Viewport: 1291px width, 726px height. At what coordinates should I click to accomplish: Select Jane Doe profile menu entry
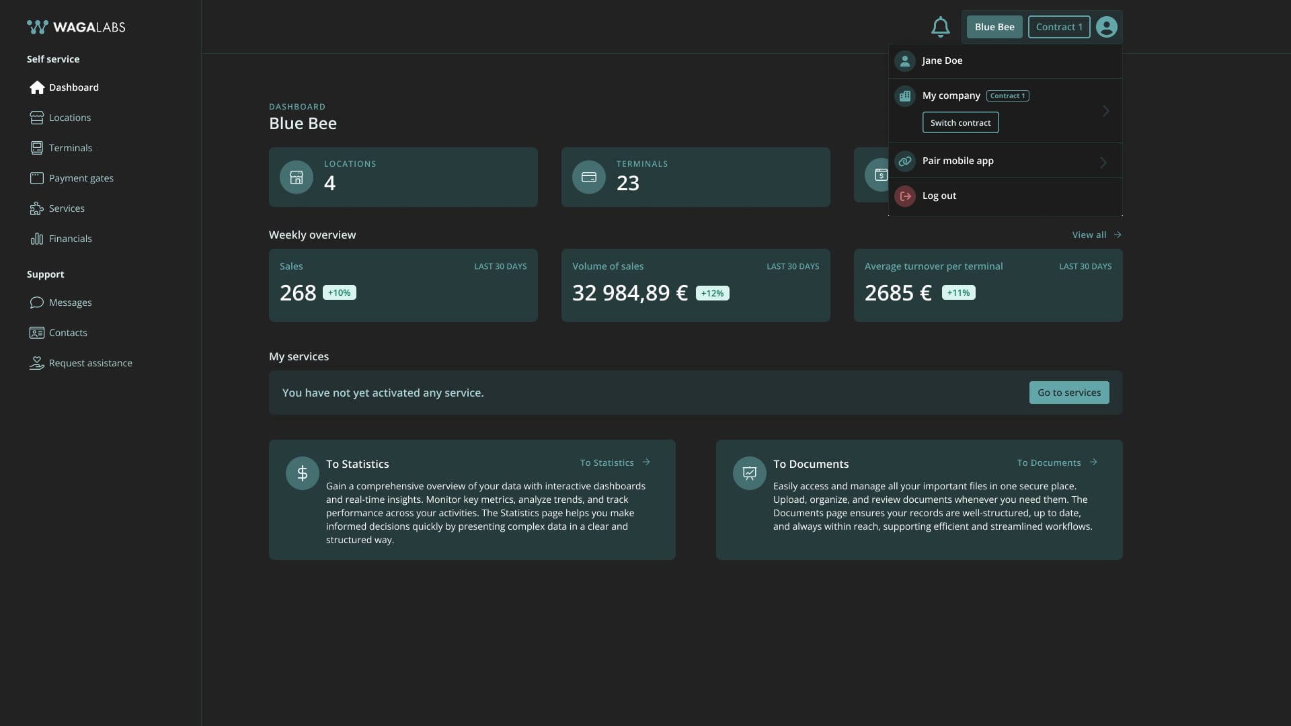click(x=941, y=61)
